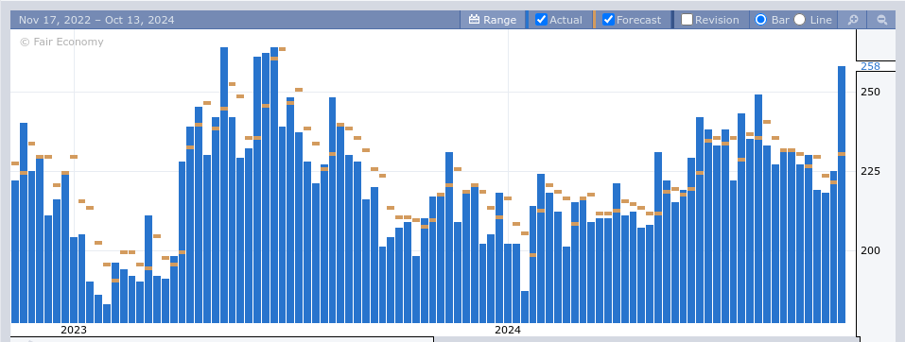This screenshot has height=342, width=905.
Task: Click the orange forecast marker on latest bar
Action: 842,153
